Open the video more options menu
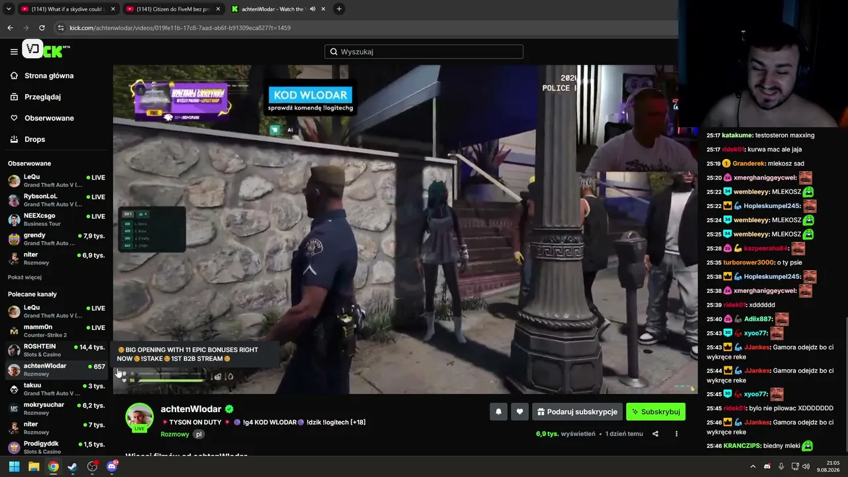The height and width of the screenshot is (477, 848). [676, 434]
